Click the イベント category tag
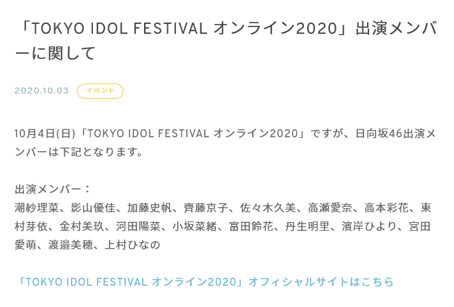The width and height of the screenshot is (454, 307). [x=100, y=91]
